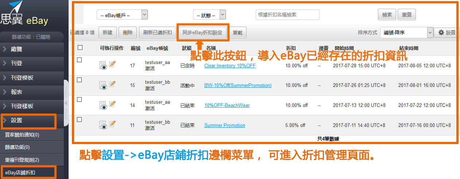
Task: Check the box for 10%OFF-BeachWear row
Action: 80,99
